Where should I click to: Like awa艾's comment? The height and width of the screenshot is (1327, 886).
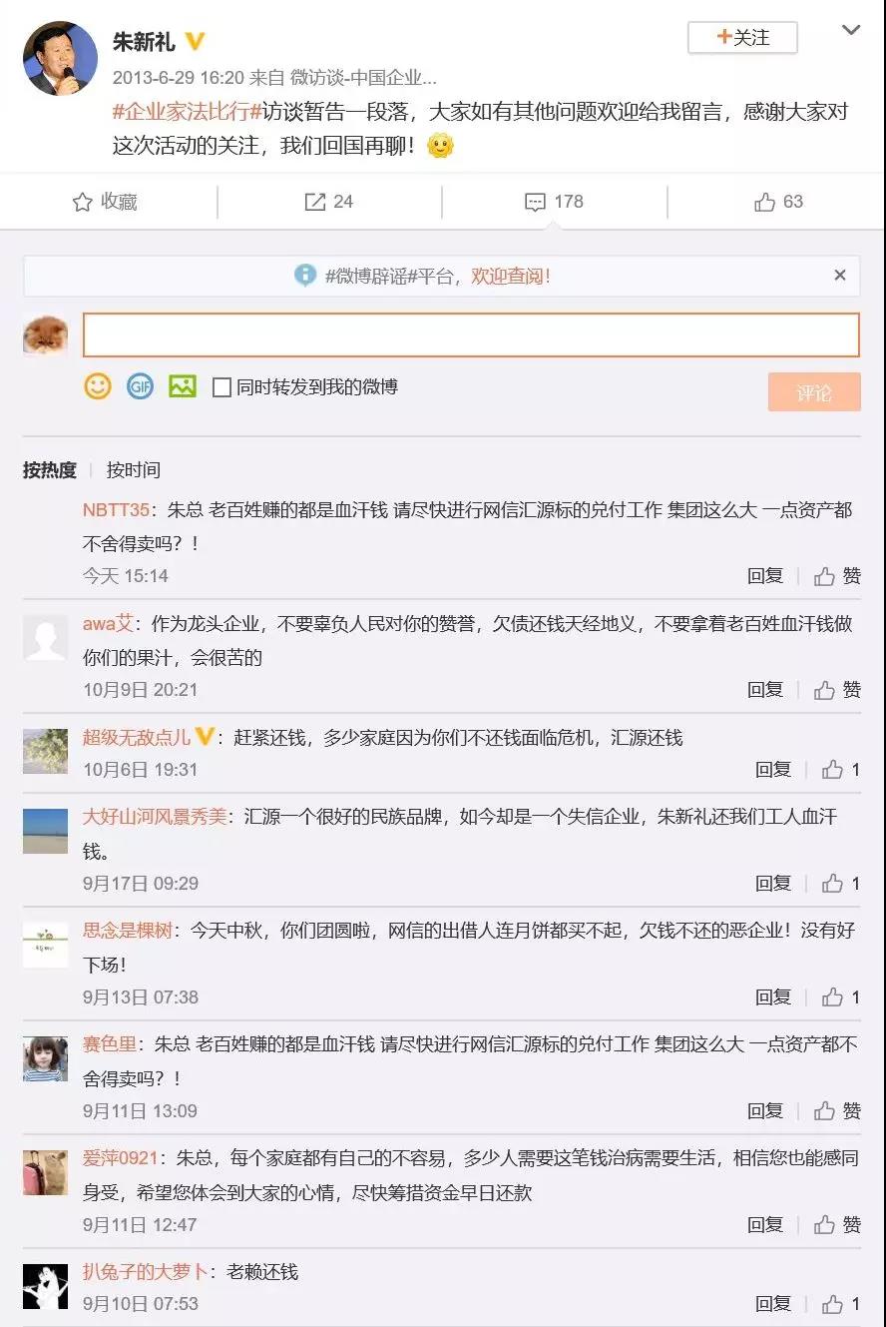coord(838,690)
